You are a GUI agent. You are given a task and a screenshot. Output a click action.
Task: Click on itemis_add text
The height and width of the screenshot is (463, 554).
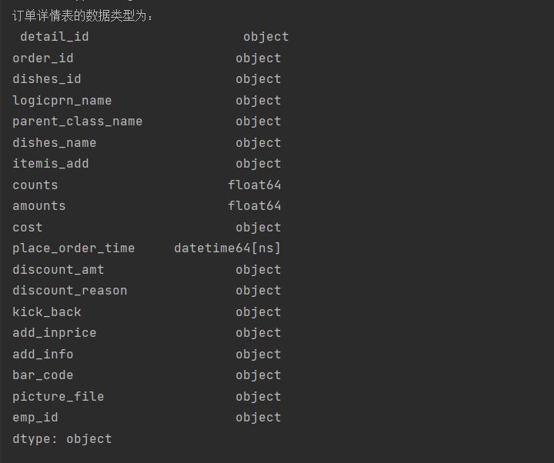click(x=51, y=164)
